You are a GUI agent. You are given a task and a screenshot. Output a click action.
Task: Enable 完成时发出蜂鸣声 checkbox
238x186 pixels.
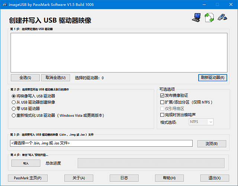click(162, 115)
